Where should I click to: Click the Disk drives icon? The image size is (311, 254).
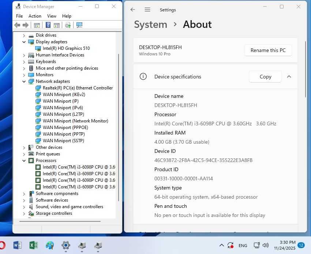click(31, 36)
